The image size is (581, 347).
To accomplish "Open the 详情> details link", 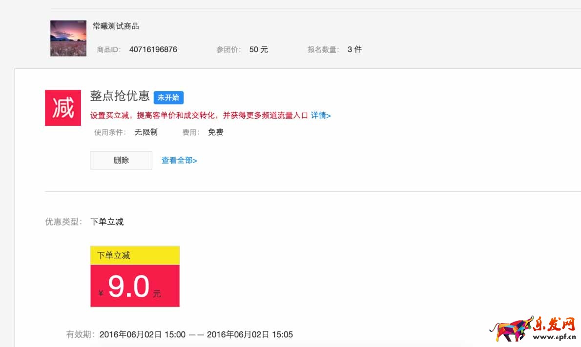I will 320,116.
